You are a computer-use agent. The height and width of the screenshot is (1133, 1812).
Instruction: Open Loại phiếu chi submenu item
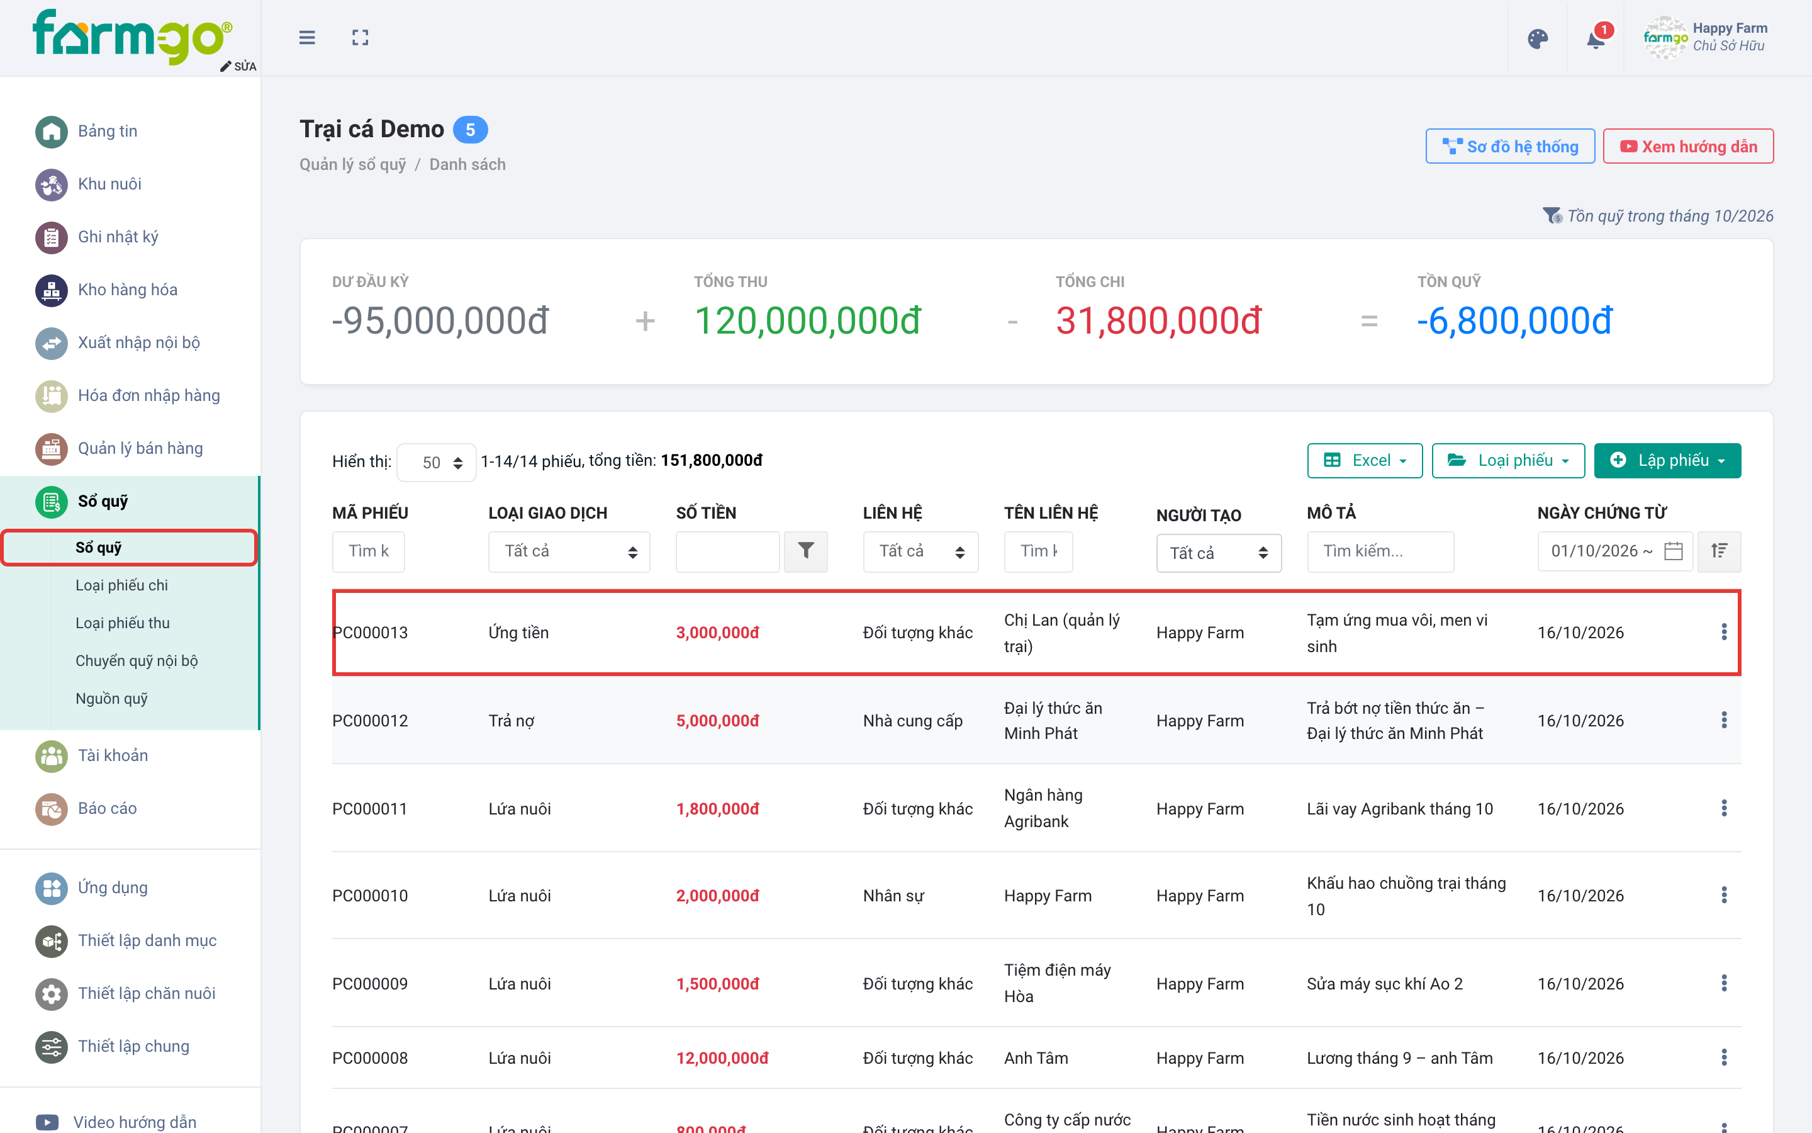click(121, 585)
